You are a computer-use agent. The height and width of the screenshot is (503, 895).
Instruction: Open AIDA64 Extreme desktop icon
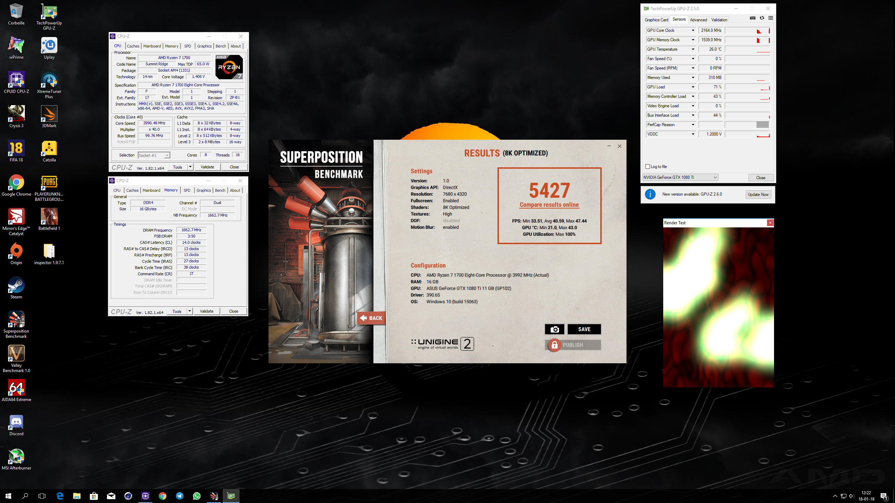coord(16,391)
